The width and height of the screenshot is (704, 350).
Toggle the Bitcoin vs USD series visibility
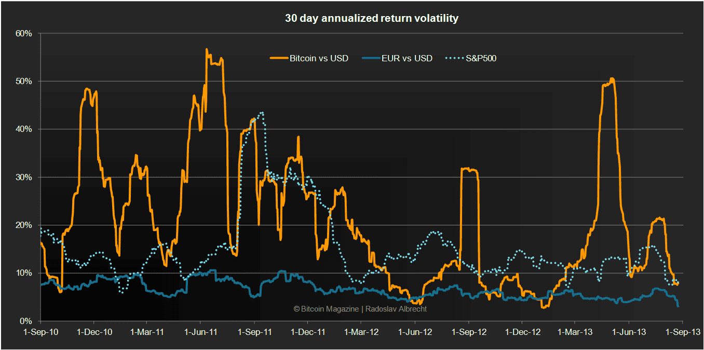tap(318, 58)
